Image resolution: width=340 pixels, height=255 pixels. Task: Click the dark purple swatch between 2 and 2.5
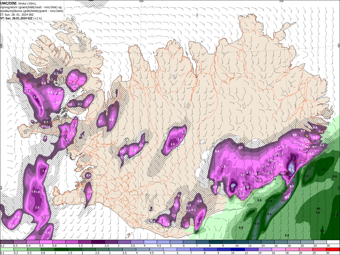pyautogui.click(x=98, y=242)
